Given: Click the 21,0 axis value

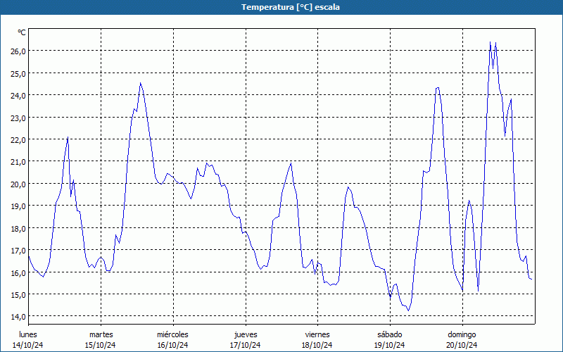Looking at the screenshot, I should point(18,162).
